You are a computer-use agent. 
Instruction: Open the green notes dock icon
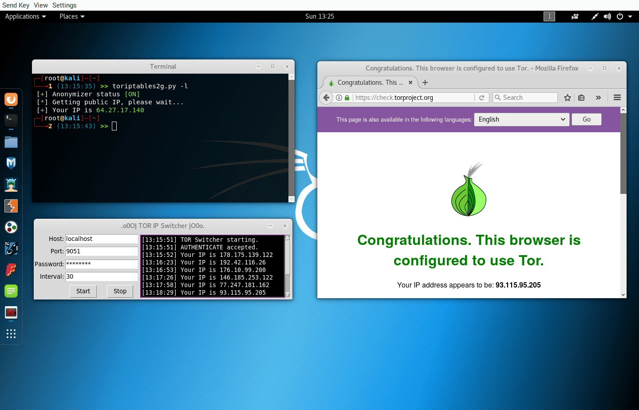click(11, 291)
